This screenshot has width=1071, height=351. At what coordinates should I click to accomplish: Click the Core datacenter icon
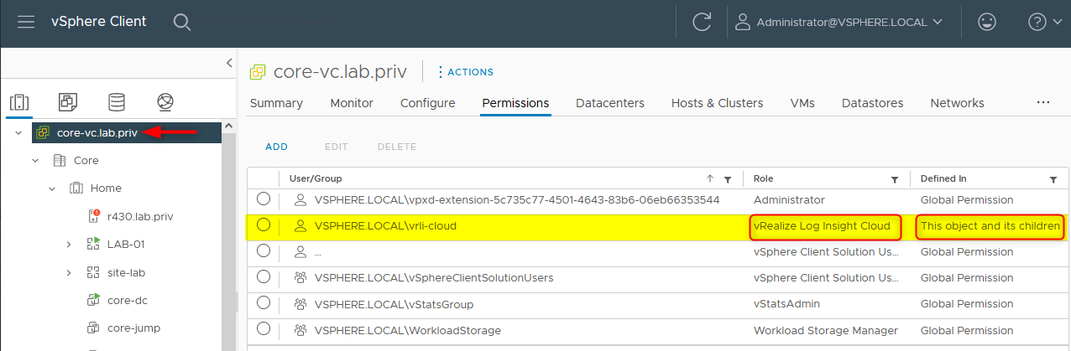59,160
